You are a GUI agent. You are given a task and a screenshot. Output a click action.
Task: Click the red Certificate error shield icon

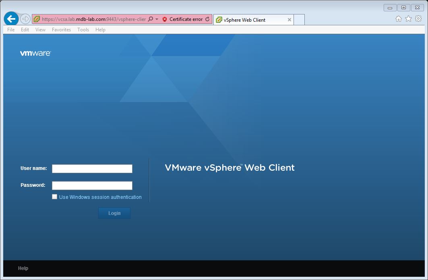pyautogui.click(x=165, y=19)
